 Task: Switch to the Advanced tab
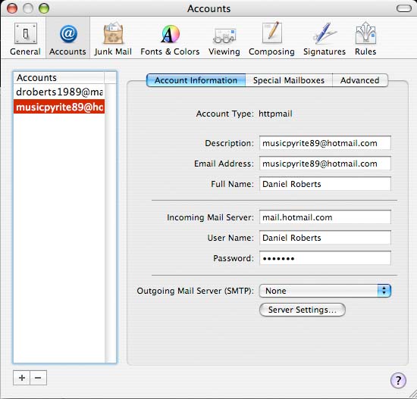point(360,80)
